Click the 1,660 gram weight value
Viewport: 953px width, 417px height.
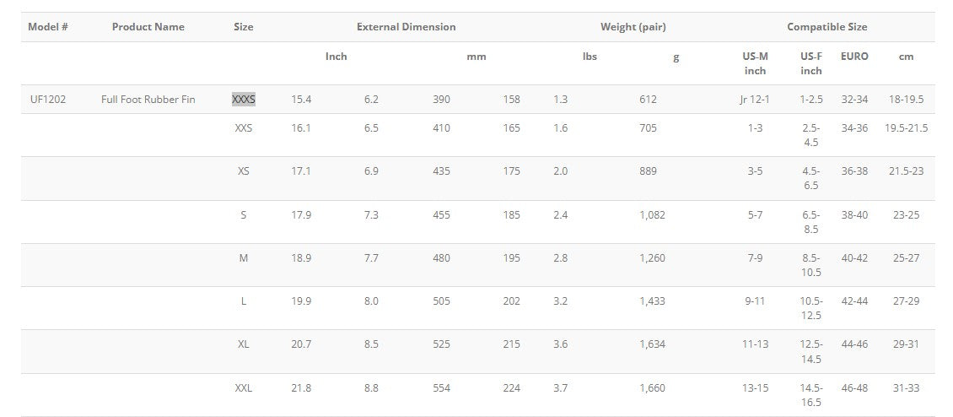pyautogui.click(x=652, y=388)
